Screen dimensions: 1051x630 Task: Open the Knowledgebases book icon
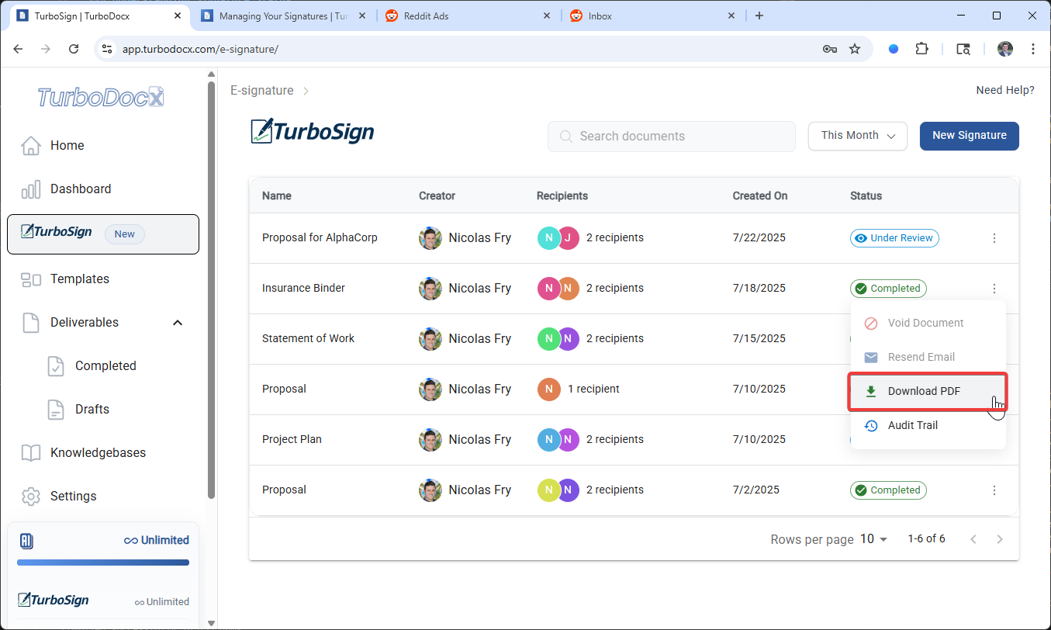click(x=31, y=453)
